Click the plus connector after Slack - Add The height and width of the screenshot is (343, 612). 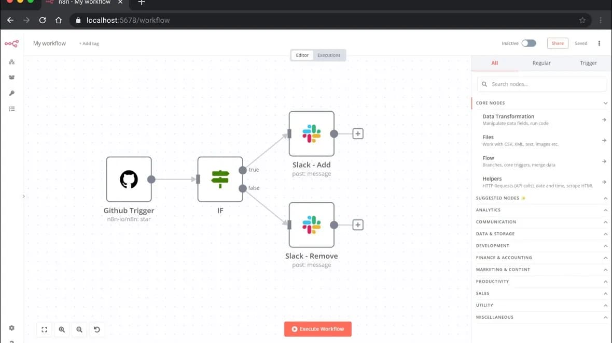pyautogui.click(x=358, y=133)
